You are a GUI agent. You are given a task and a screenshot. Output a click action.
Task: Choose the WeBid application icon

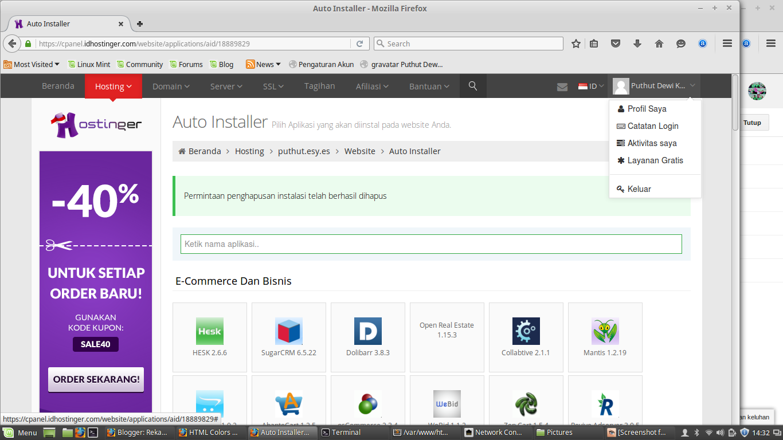[447, 404]
